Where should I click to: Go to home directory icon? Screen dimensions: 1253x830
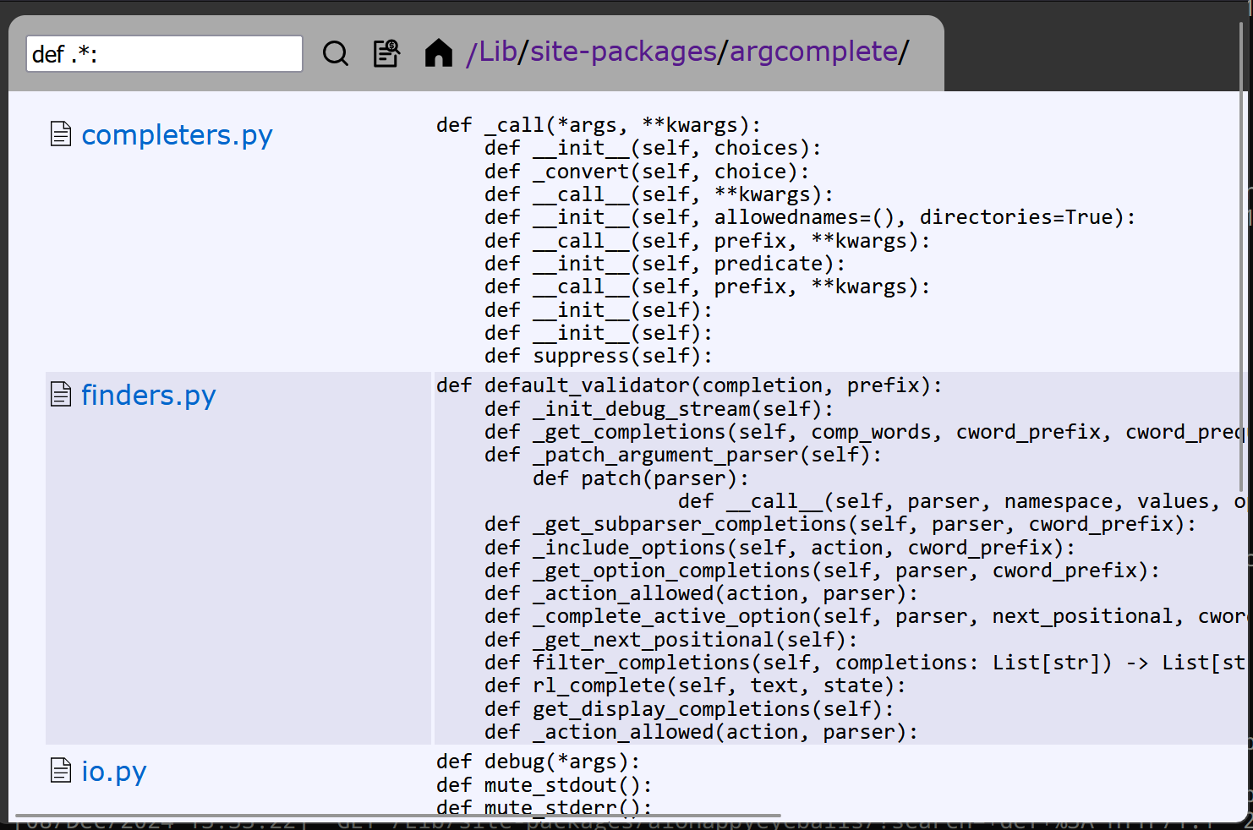click(439, 53)
